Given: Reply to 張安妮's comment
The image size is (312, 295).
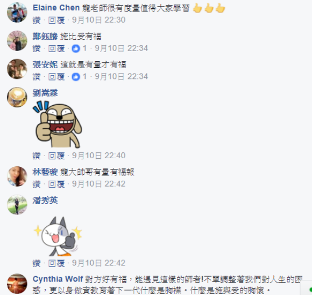Looking at the screenshot, I should 56,77.
